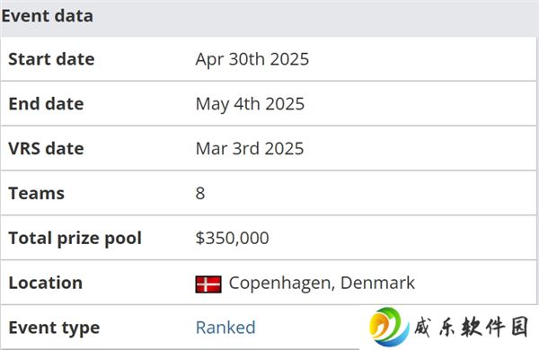The image size is (539, 350).
Task: Click the Location label
Action: [x=46, y=283]
